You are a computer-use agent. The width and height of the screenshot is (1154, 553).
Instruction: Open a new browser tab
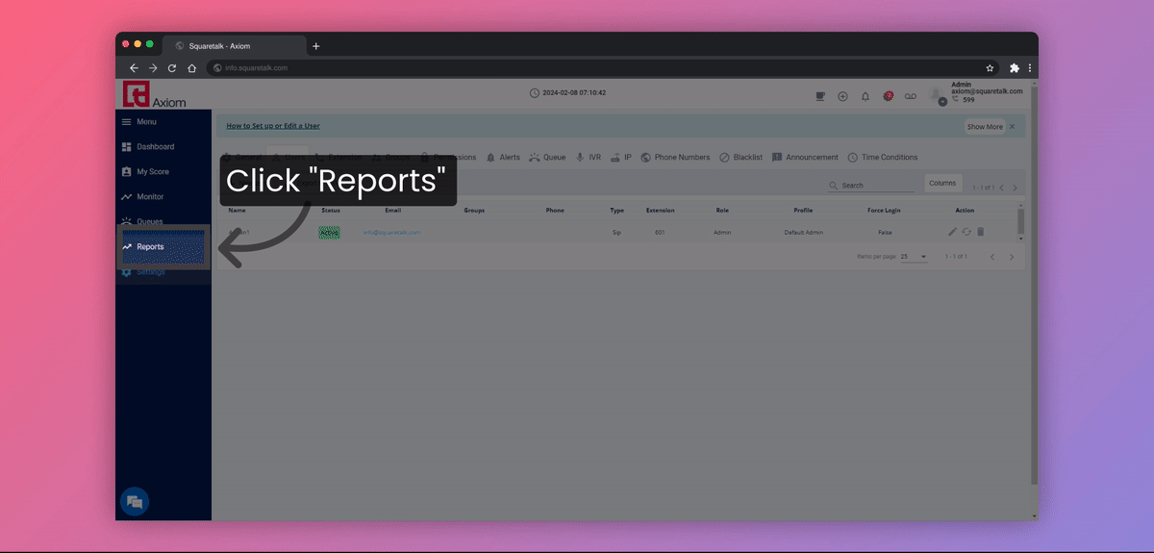316,46
